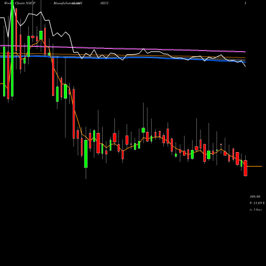This screenshot has height=266, width=266.
Task: Click the volume text "V: 11.69 X"
Action: [257, 203]
